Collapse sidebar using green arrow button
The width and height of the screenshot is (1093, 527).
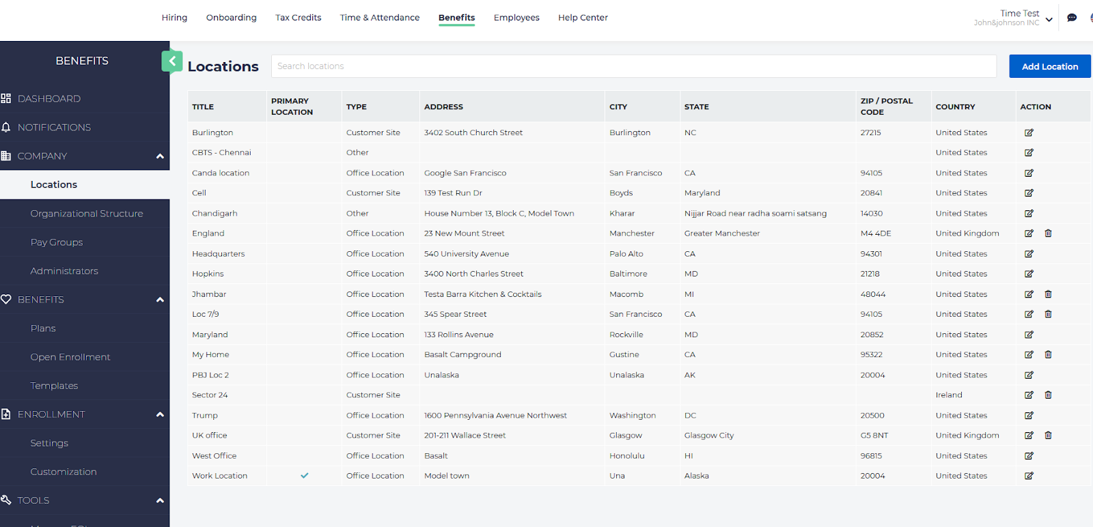point(172,61)
